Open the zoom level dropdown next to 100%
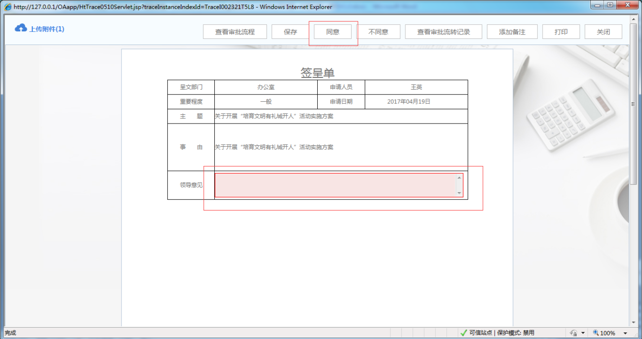The width and height of the screenshot is (642, 339). (x=624, y=333)
